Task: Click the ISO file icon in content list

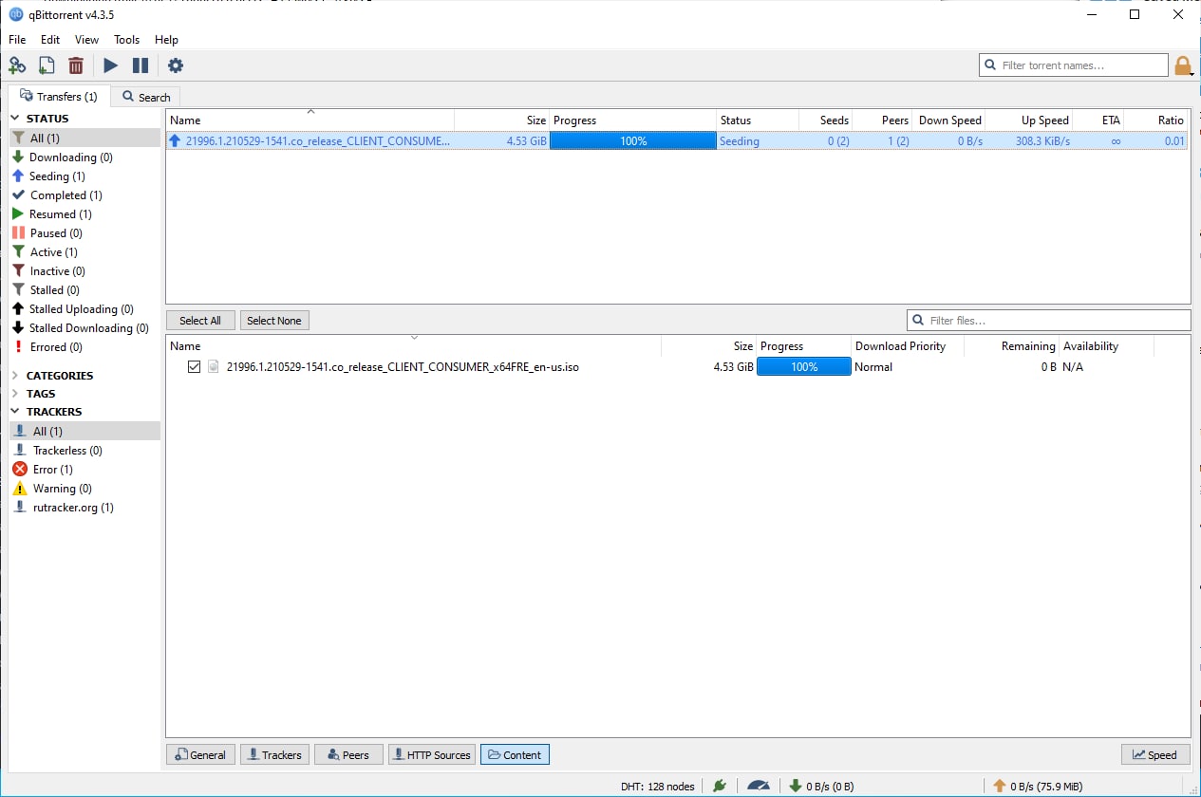Action: click(214, 367)
